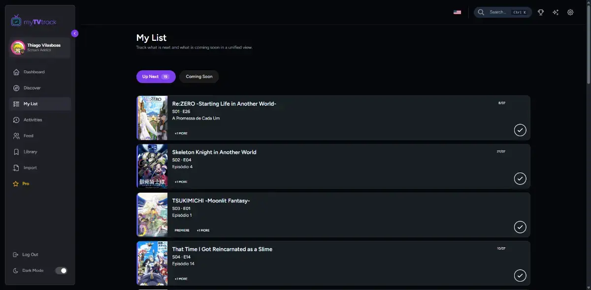
Task: Click the PREMIERE tag on TSUKIMICHI
Action: [182, 230]
